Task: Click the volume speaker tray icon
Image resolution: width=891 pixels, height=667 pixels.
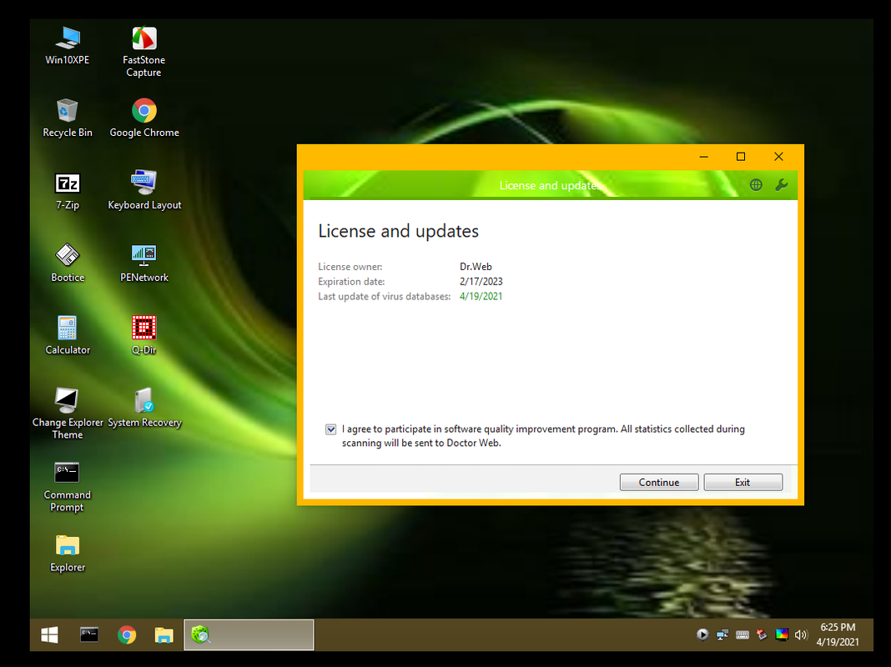Action: (801, 634)
